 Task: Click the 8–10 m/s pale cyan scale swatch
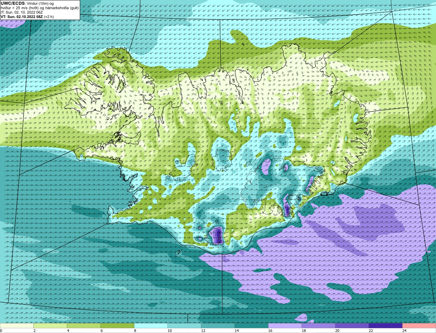pyautogui.click(x=151, y=326)
